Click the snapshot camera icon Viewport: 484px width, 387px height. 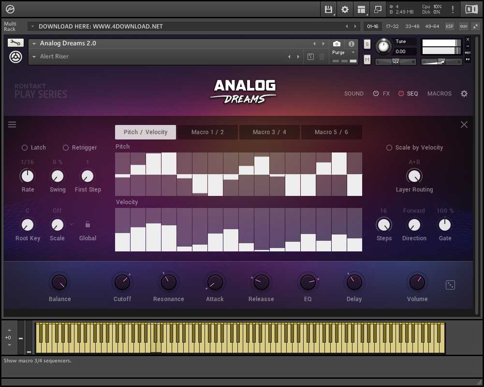click(337, 44)
